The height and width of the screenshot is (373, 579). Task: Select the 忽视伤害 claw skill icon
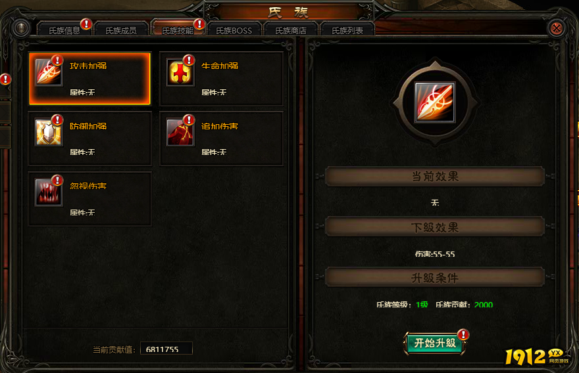click(49, 192)
